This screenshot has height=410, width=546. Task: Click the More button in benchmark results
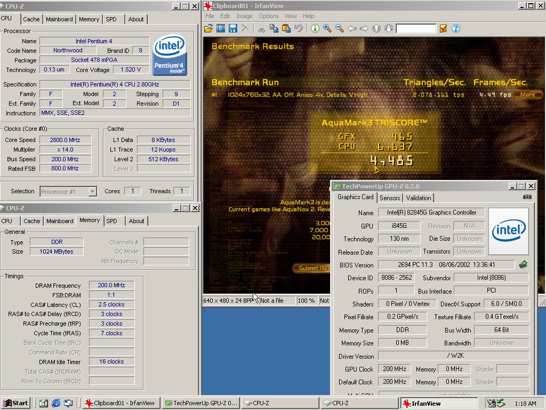click(528, 94)
